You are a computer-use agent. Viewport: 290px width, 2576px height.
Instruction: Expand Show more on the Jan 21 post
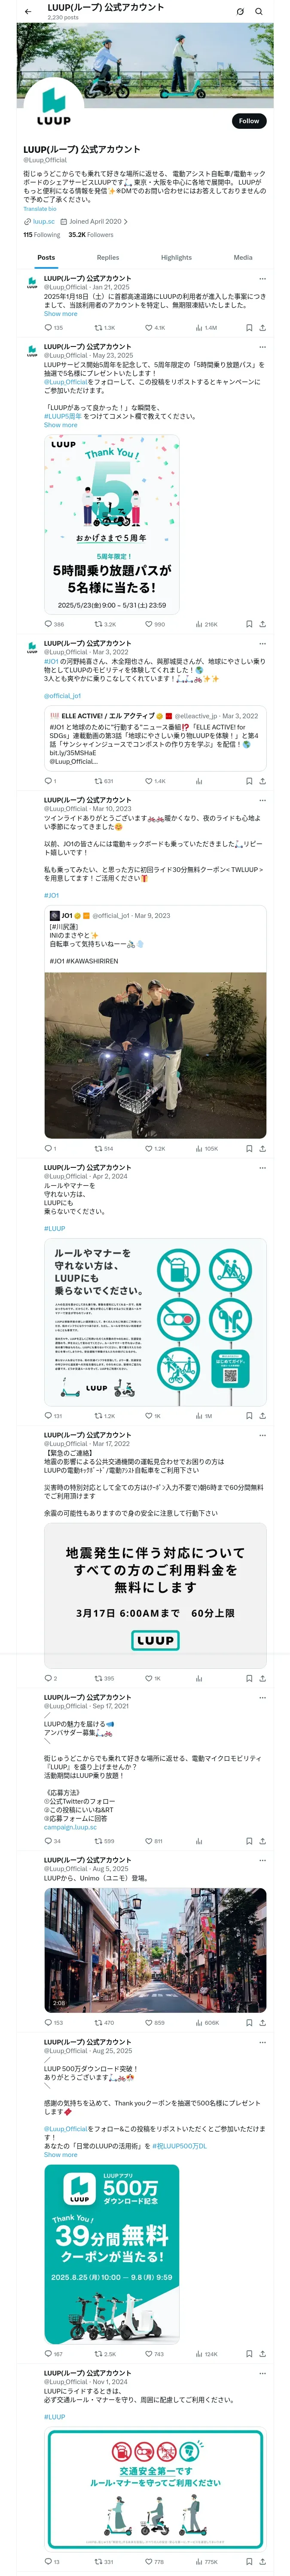point(60,313)
